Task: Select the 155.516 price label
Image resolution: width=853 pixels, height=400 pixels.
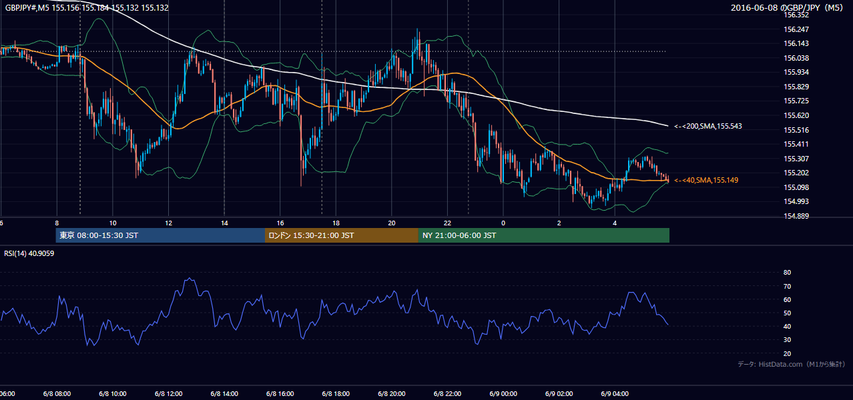Action: pos(796,130)
